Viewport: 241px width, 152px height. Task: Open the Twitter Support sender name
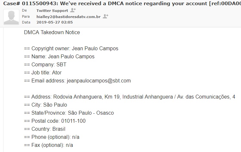coord(52,11)
